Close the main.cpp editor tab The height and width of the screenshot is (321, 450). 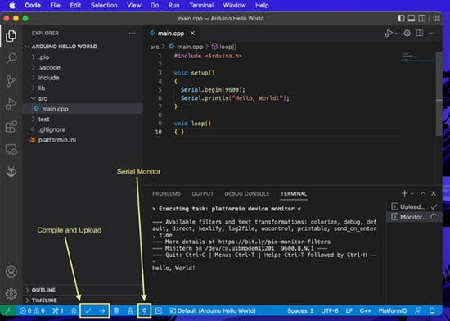point(192,34)
